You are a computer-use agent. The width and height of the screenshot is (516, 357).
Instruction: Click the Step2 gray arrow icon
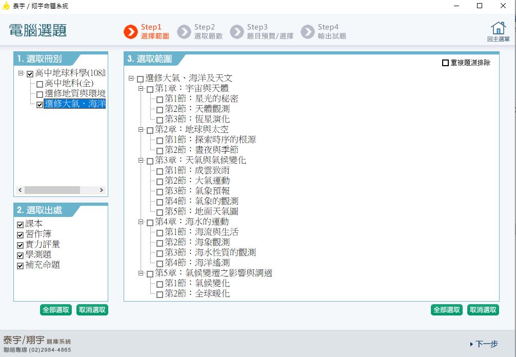184,32
